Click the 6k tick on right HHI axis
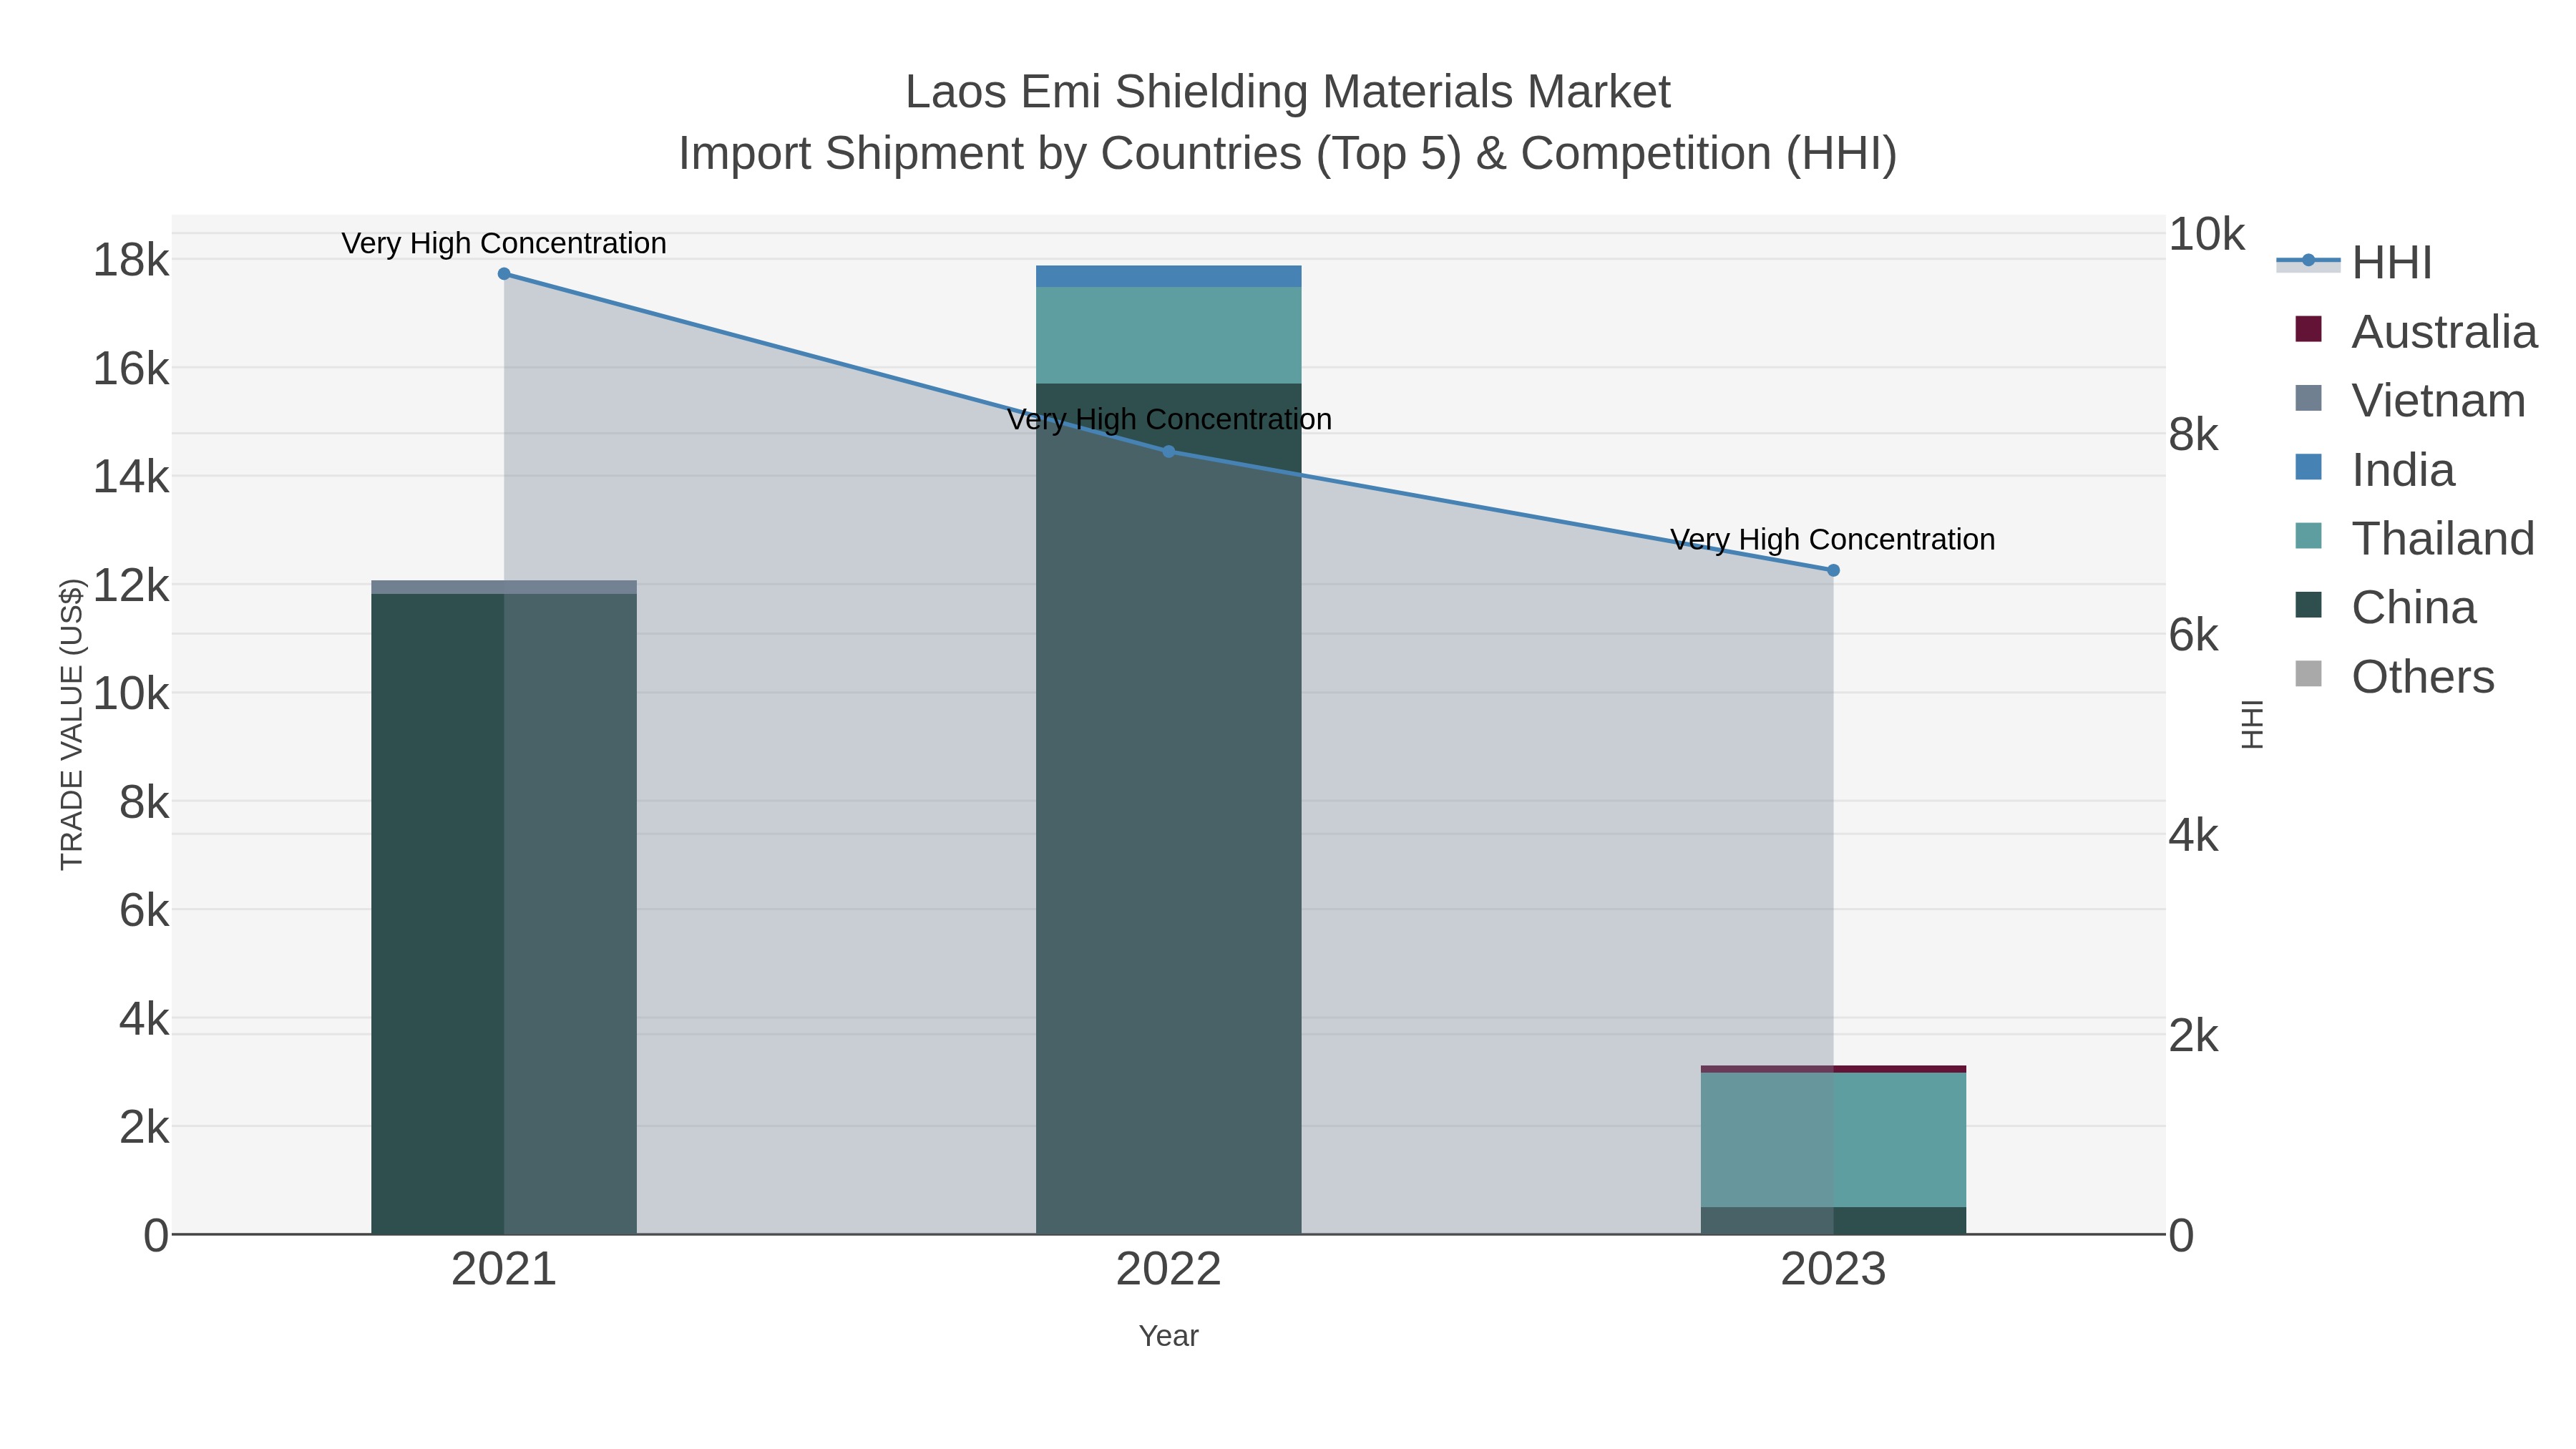Image resolution: width=2576 pixels, height=1449 pixels. pos(2193,635)
